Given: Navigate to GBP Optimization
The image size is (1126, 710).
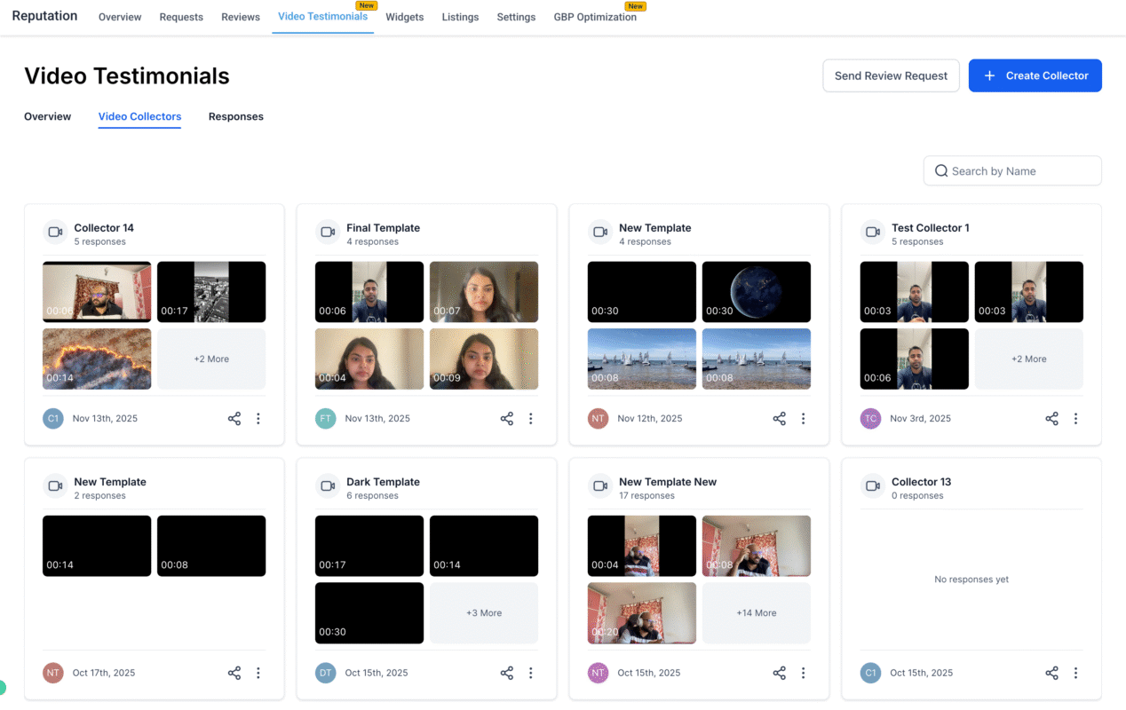Looking at the screenshot, I should (x=595, y=16).
